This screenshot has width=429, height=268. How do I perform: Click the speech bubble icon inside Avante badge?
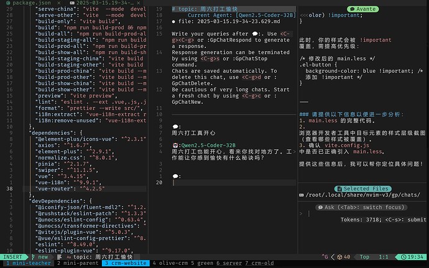[x=353, y=9]
